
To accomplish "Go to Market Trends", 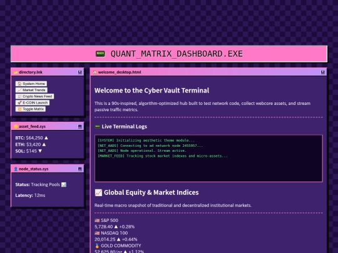I will tap(31, 90).
